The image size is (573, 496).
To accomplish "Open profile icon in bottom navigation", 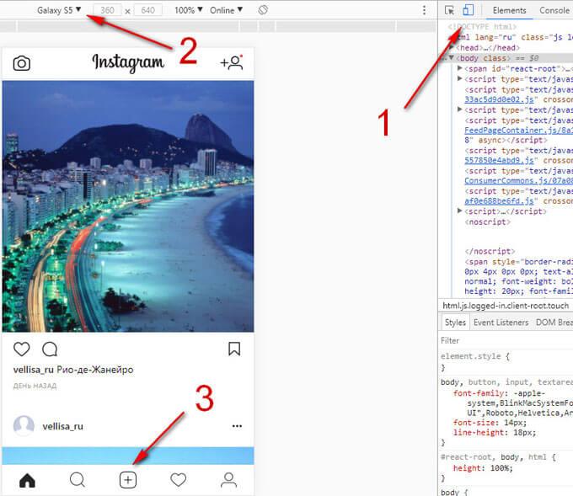I will click(228, 480).
